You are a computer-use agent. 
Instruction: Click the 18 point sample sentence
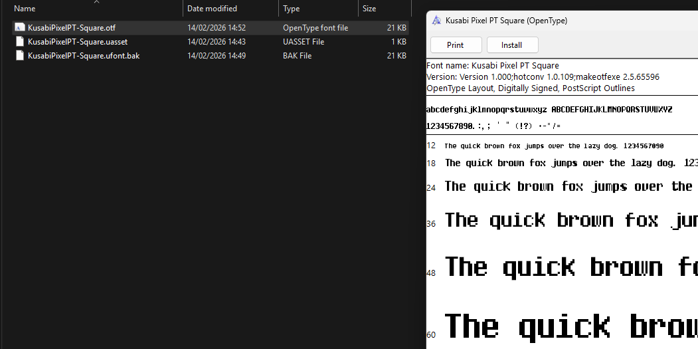(x=571, y=163)
